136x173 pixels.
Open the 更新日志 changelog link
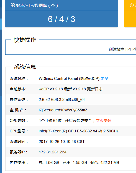95,89
